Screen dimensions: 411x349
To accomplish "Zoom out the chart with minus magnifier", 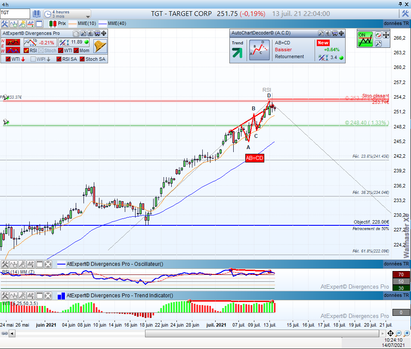I will [399, 333].
